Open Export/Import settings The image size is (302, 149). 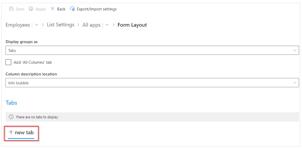click(x=97, y=9)
